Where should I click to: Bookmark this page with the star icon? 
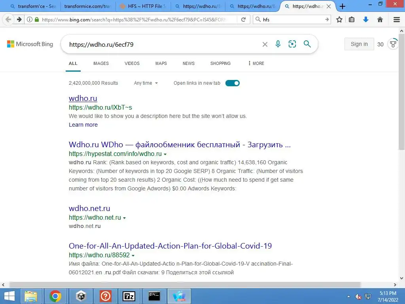pos(339,19)
